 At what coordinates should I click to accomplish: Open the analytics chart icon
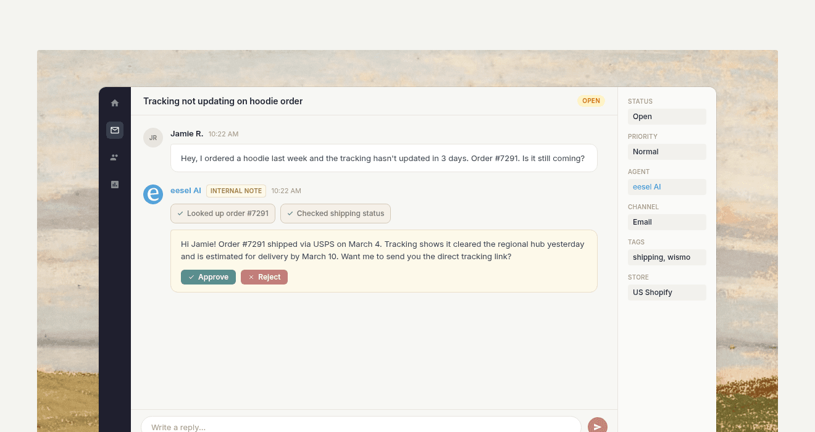click(115, 185)
